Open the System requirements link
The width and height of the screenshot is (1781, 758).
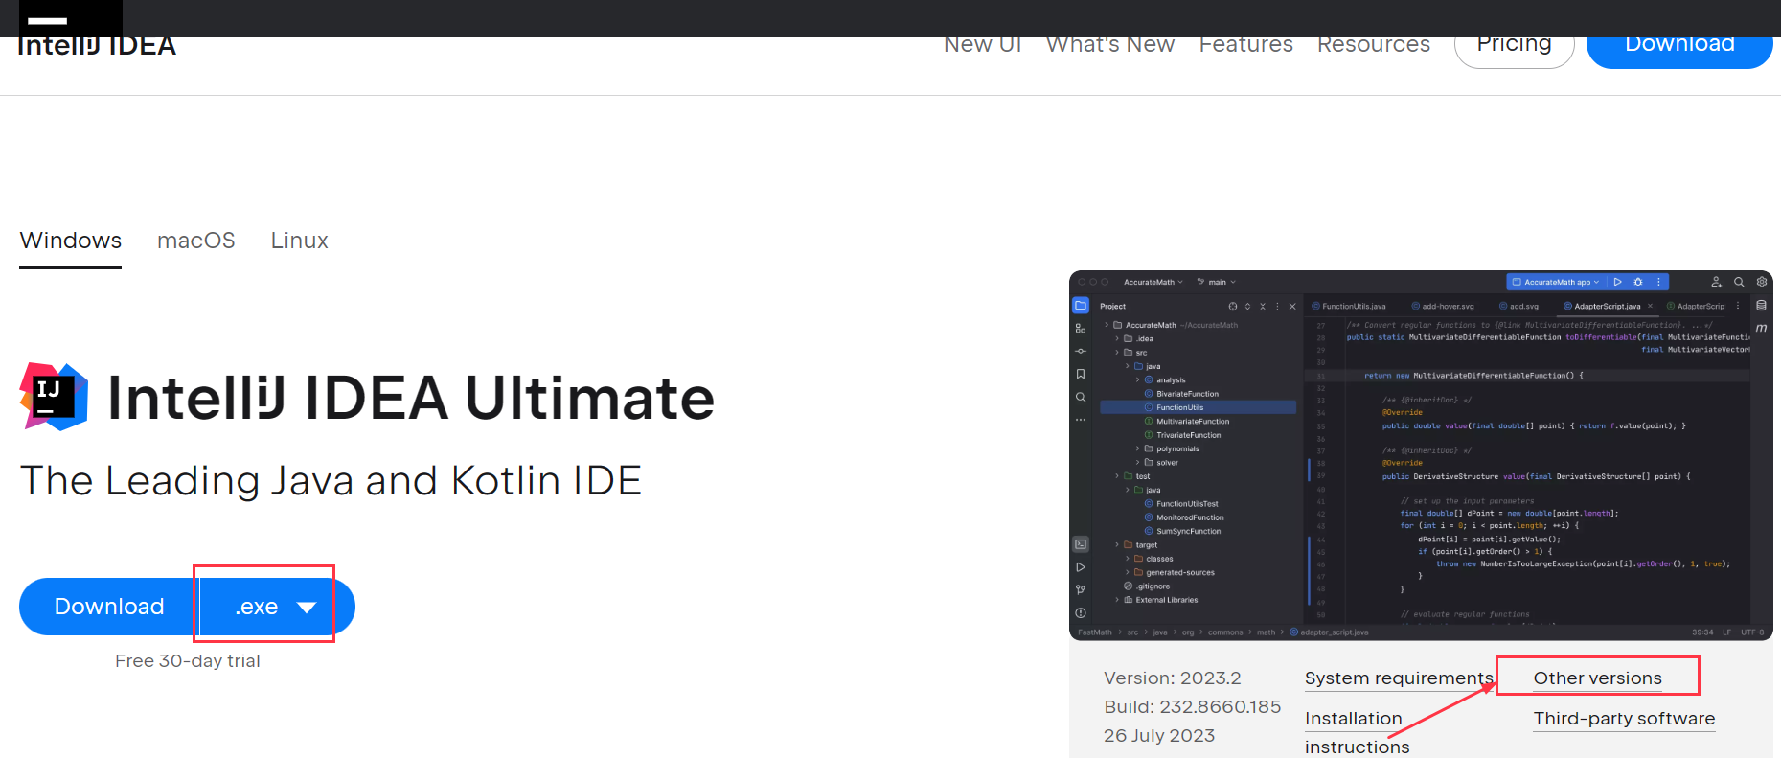tap(1399, 678)
